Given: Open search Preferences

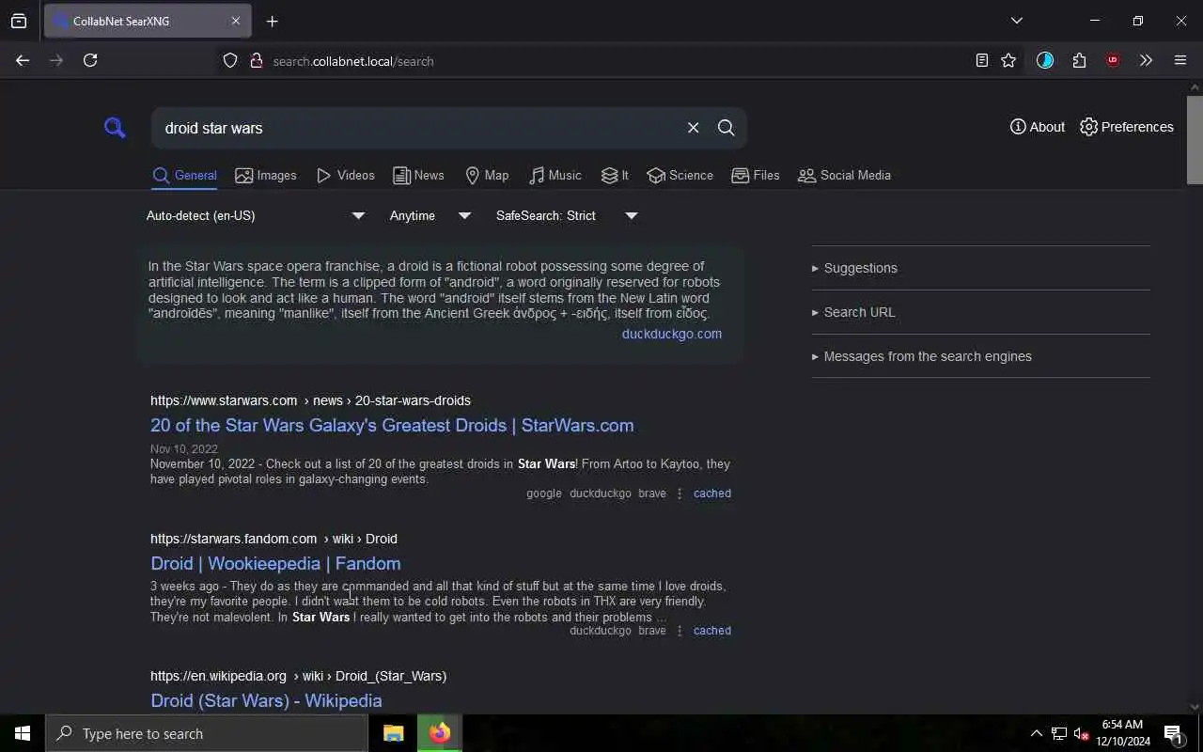Looking at the screenshot, I should (x=1126, y=127).
